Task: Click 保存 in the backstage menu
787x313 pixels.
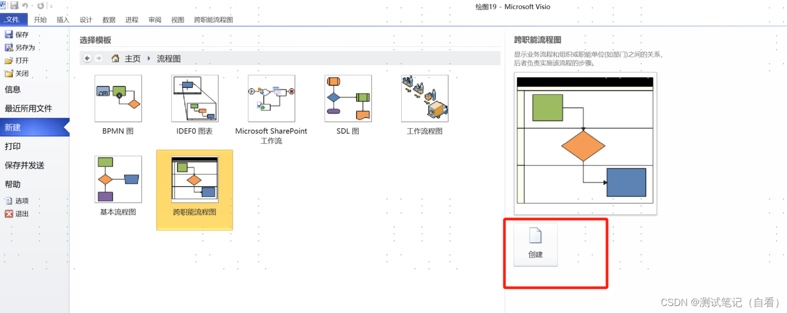Action: [17, 34]
